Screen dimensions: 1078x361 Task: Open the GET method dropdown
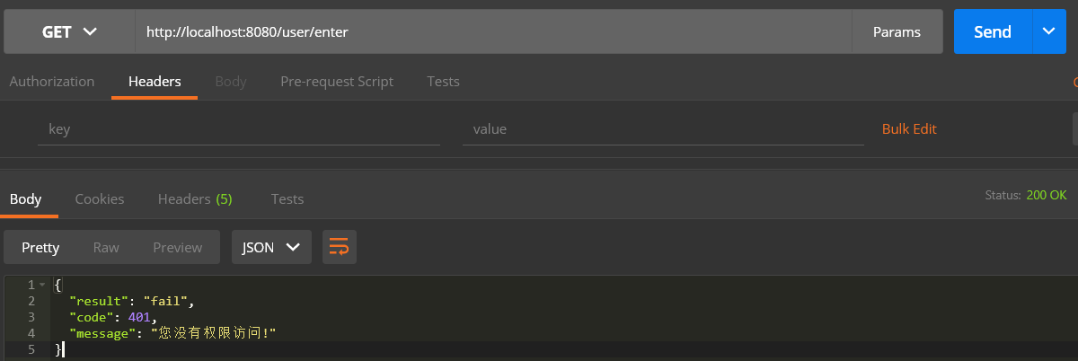69,31
